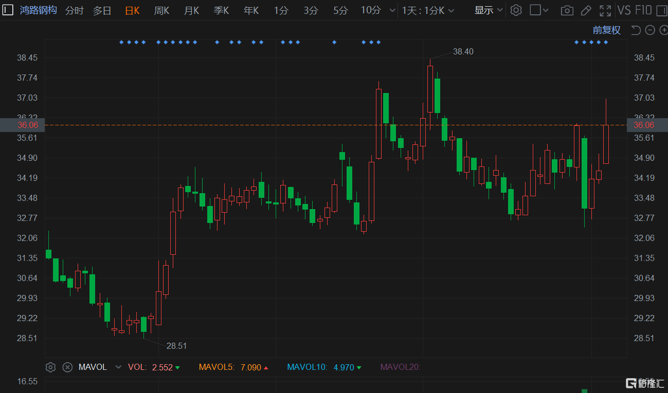Take a chart snapshot with camera icon
668x393 pixels.
pos(567,10)
